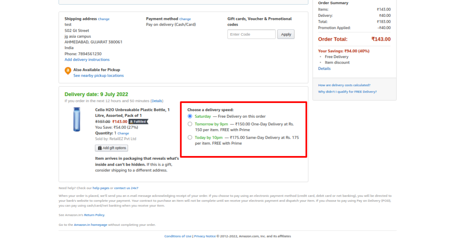Click the Promotion Applied -₹40.00 value
455x238 pixels.
tap(384, 28)
